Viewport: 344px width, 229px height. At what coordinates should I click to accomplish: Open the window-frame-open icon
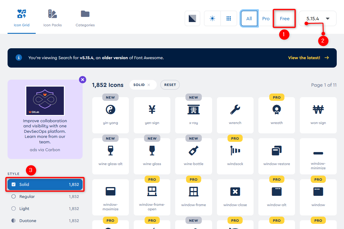[x=152, y=197]
